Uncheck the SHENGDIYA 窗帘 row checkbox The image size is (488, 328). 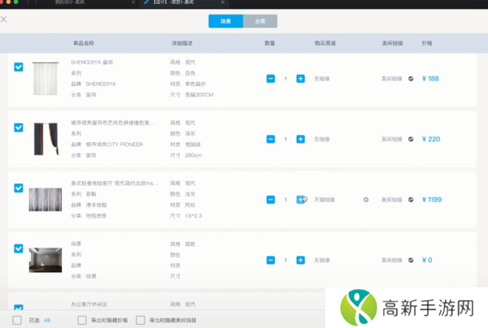(19, 67)
